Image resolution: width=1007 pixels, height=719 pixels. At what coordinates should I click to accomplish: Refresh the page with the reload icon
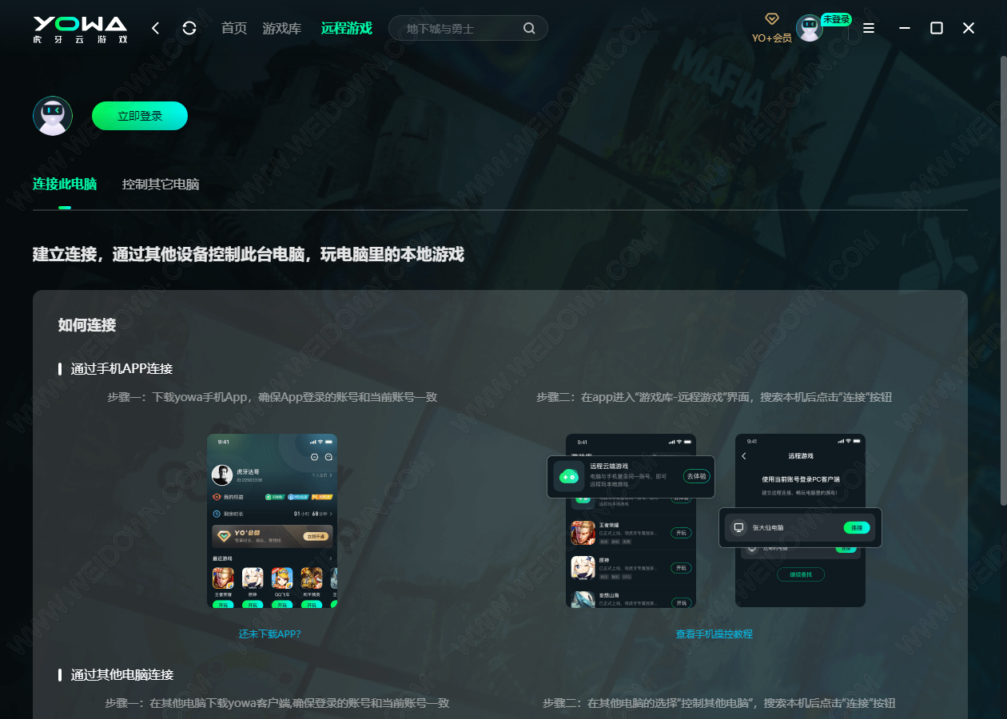pos(189,28)
